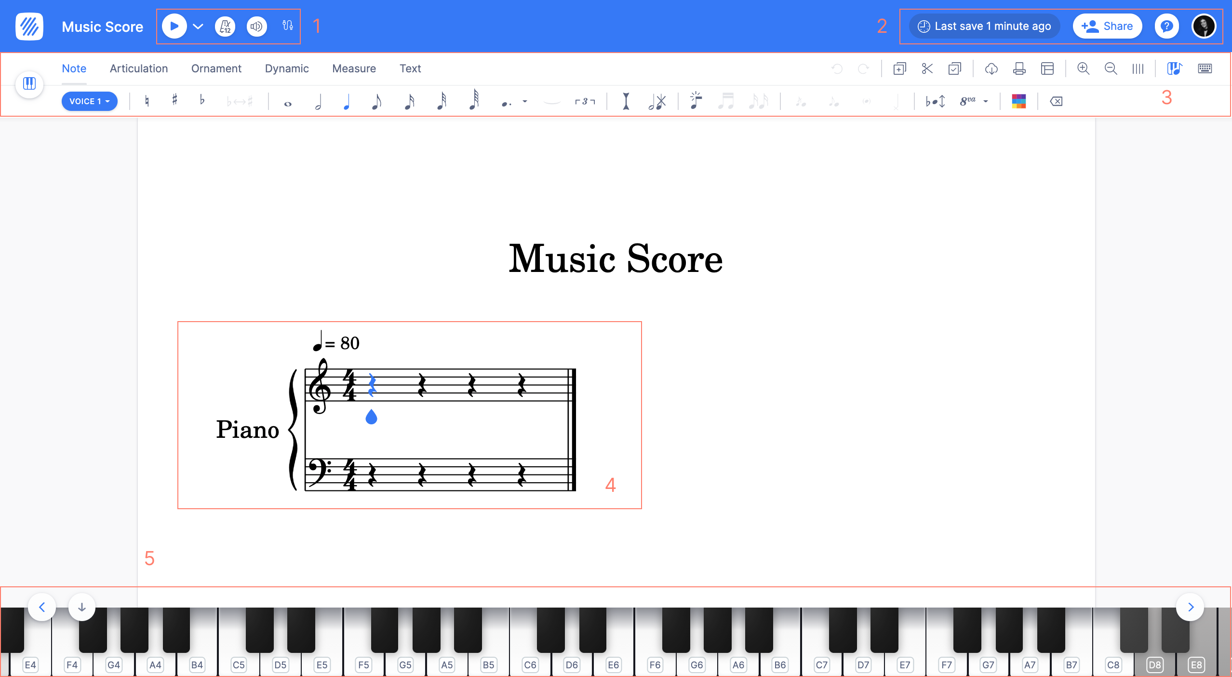Click the Note tab in toolbar

coord(74,68)
